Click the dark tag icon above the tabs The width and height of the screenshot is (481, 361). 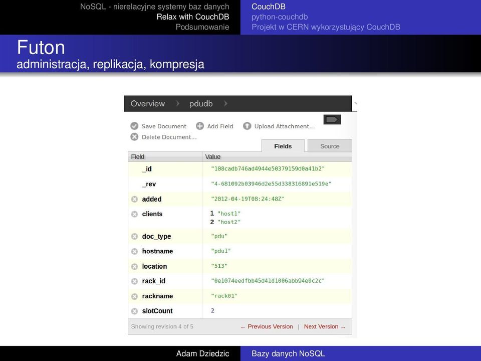(332, 119)
